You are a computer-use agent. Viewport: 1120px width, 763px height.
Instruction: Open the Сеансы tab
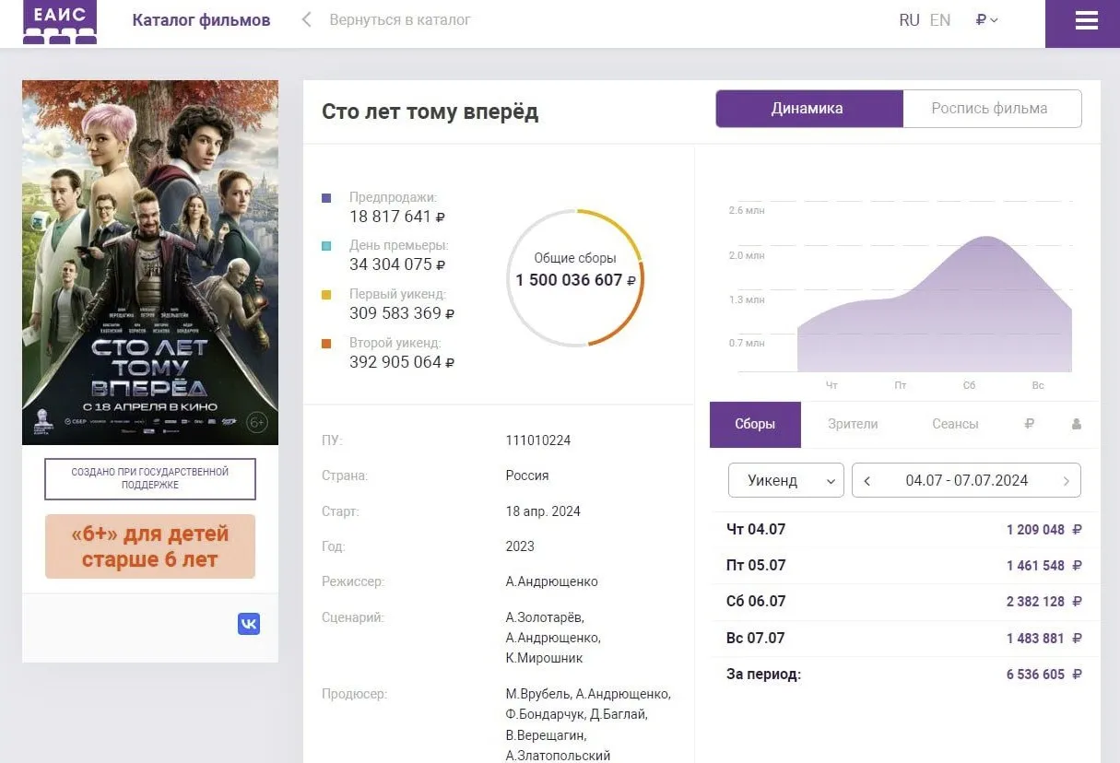(955, 424)
